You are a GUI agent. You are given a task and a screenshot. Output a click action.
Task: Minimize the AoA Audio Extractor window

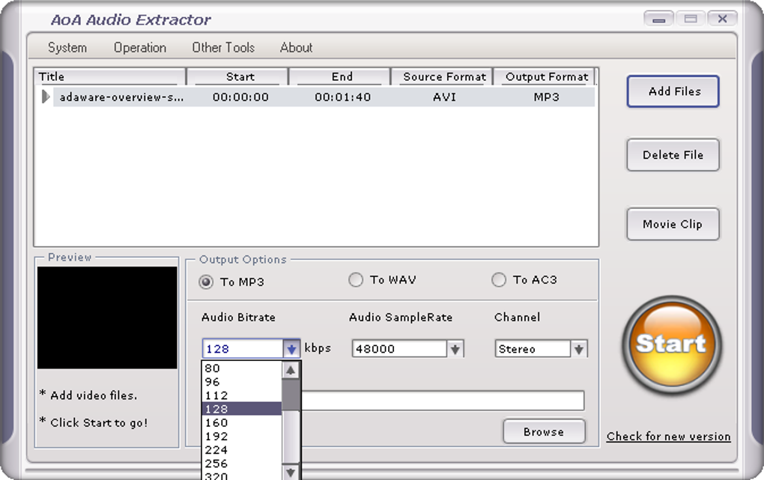coord(658,19)
